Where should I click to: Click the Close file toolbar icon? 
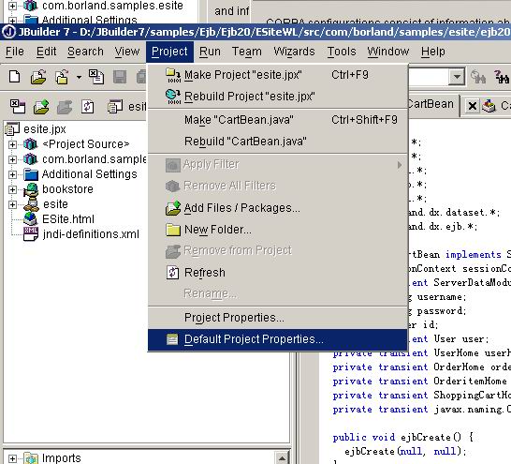click(96, 77)
